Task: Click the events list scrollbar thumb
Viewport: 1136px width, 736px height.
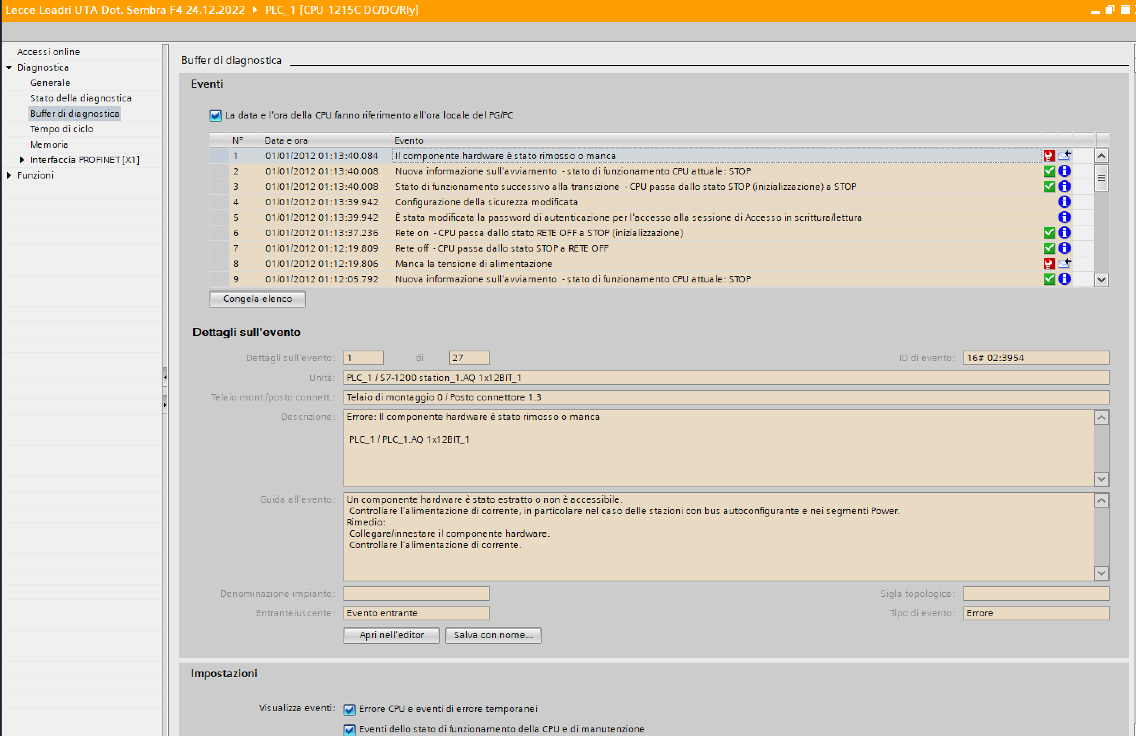Action: [x=1101, y=178]
